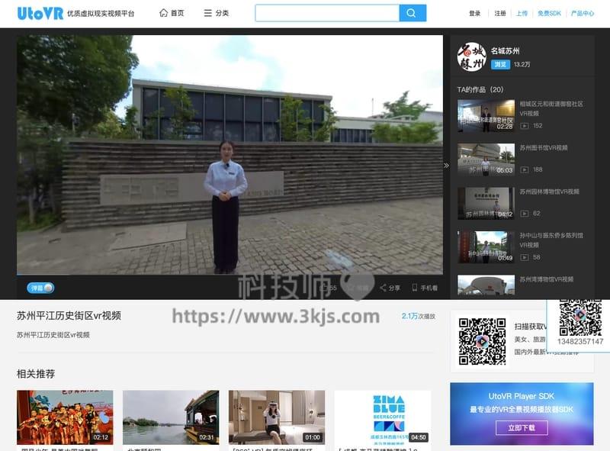The width and height of the screenshot is (610, 451).
Task: Click the 13.2万 view count text
Action: click(x=522, y=64)
